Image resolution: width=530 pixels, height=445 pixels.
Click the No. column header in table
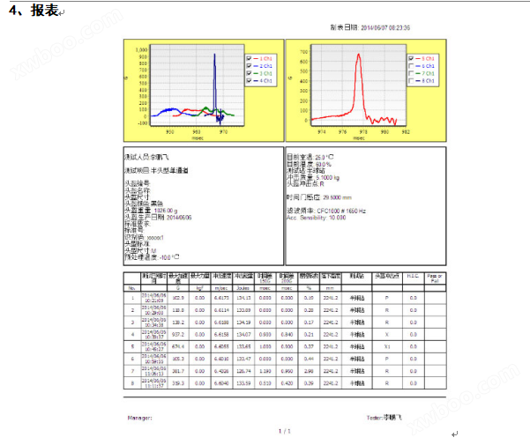click(x=132, y=287)
